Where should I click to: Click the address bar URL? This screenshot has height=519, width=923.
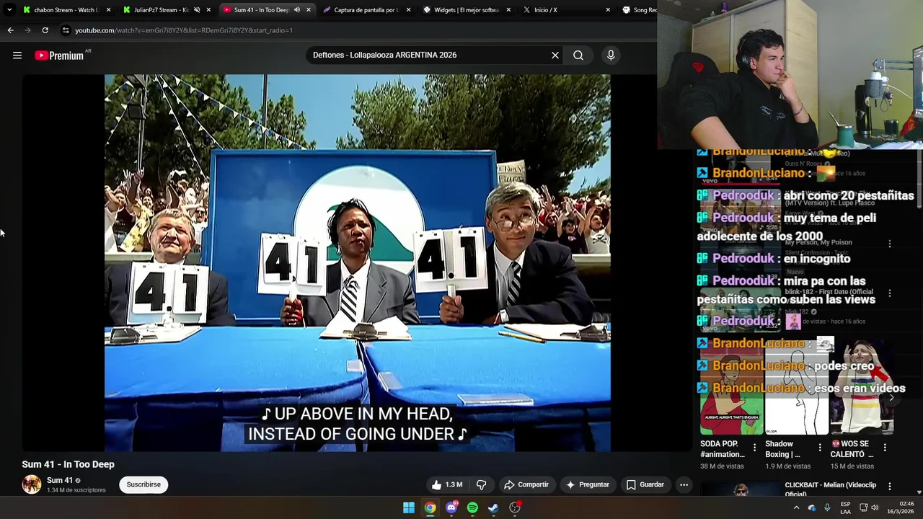pyautogui.click(x=184, y=30)
